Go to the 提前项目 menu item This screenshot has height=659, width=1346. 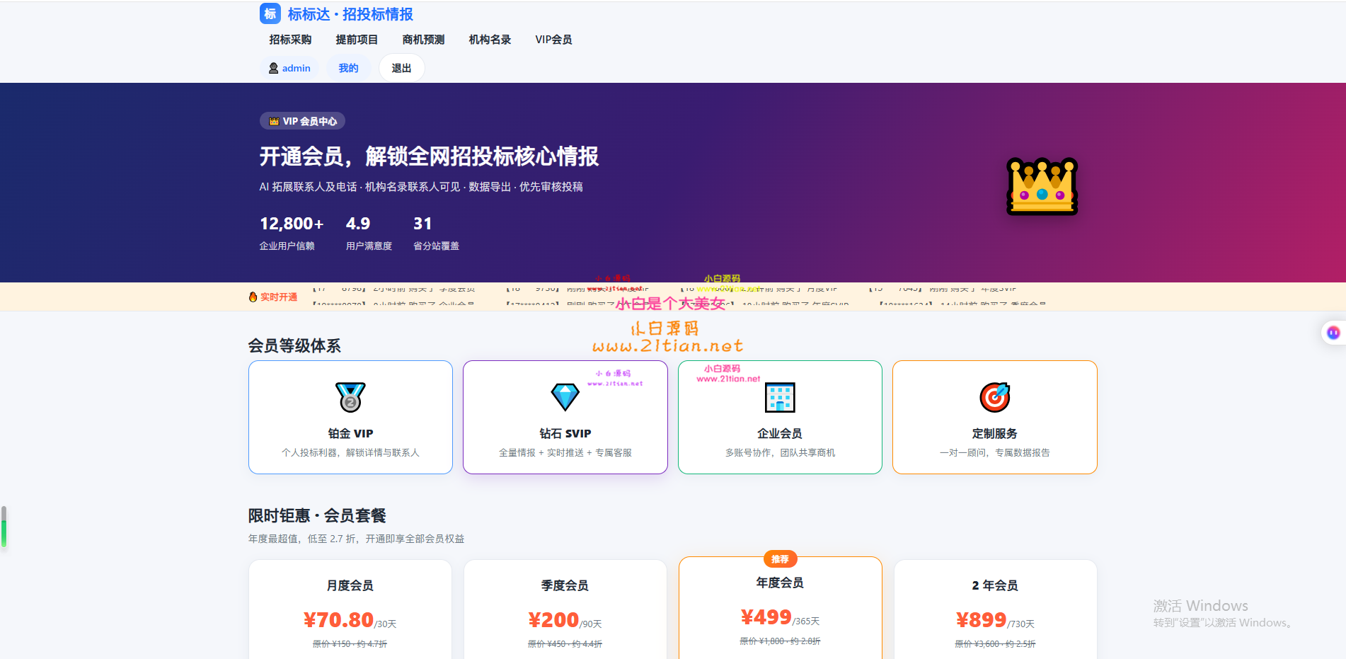tap(357, 40)
